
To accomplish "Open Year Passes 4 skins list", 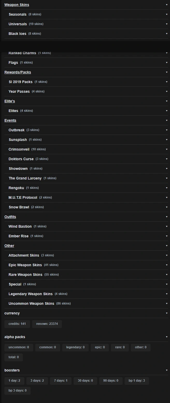I will (x=86, y=91).
